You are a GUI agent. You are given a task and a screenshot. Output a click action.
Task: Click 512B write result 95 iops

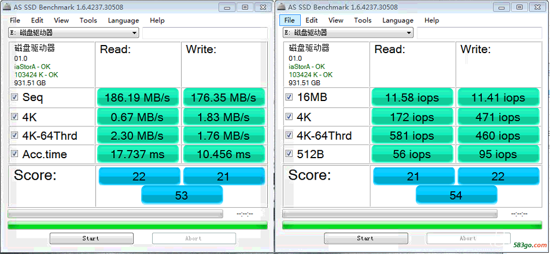498,154
